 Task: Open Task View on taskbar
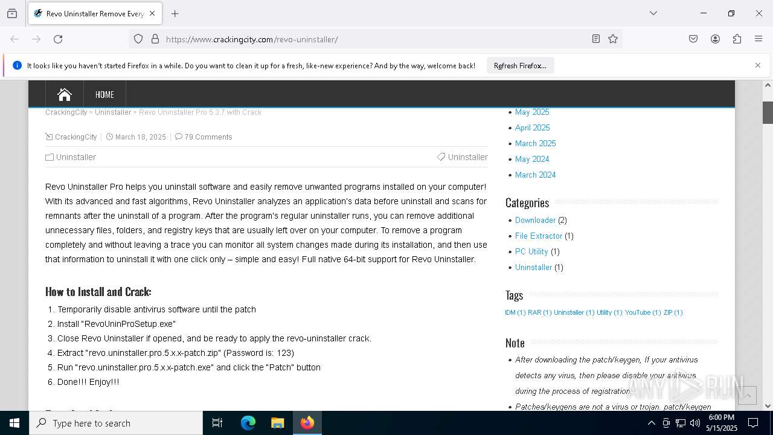click(x=217, y=423)
